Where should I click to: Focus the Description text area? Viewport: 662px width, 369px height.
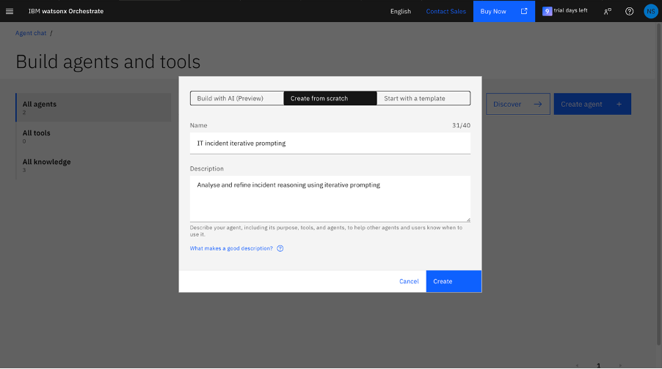(x=330, y=198)
